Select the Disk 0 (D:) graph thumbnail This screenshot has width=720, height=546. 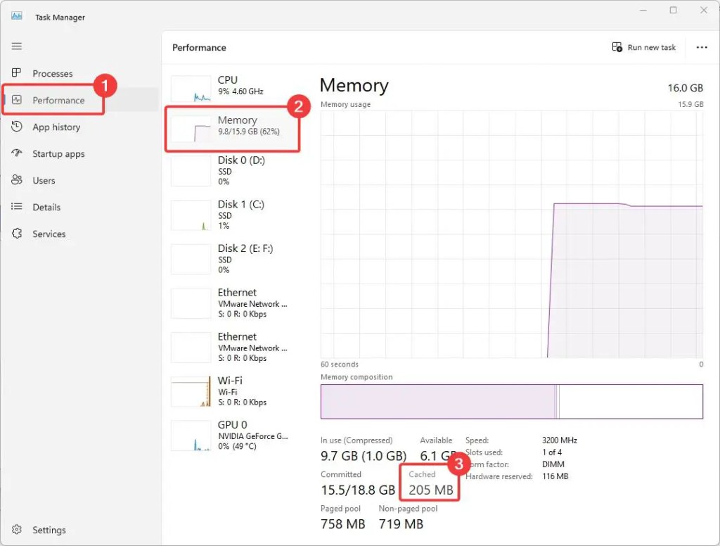tap(191, 171)
